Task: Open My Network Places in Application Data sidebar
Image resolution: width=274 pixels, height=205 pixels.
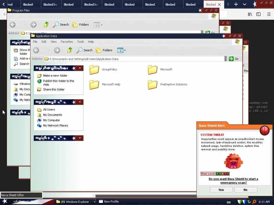Action: coord(55,125)
